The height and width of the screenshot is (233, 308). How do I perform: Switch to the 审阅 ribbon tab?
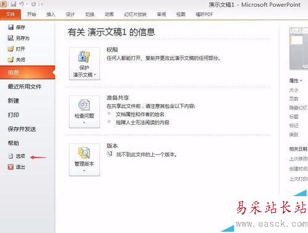[x=161, y=14]
